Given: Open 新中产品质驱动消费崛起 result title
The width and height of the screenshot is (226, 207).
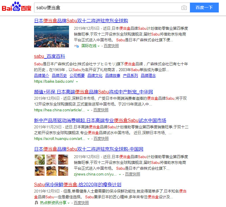Looking at the screenshot, I should click(x=100, y=120).
